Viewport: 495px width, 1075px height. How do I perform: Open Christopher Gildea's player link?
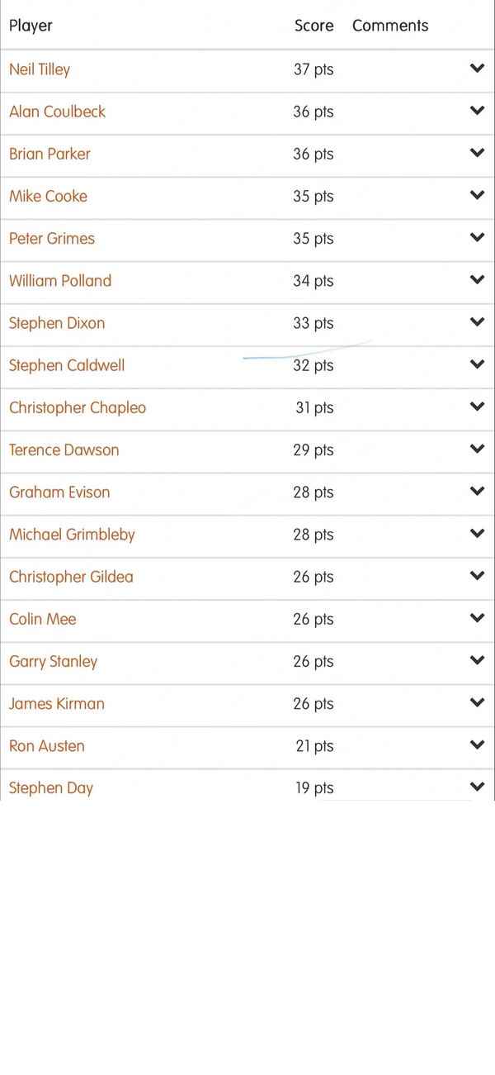click(x=71, y=577)
